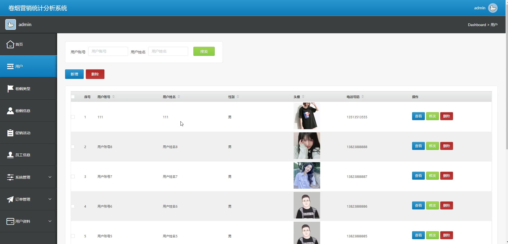Click the admin username in top bar

pyautogui.click(x=480, y=8)
